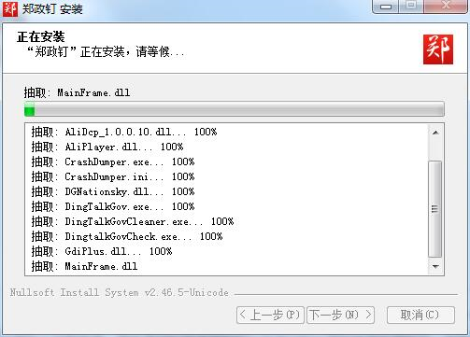Select the DingTalkGov.exe log line

click(x=113, y=206)
